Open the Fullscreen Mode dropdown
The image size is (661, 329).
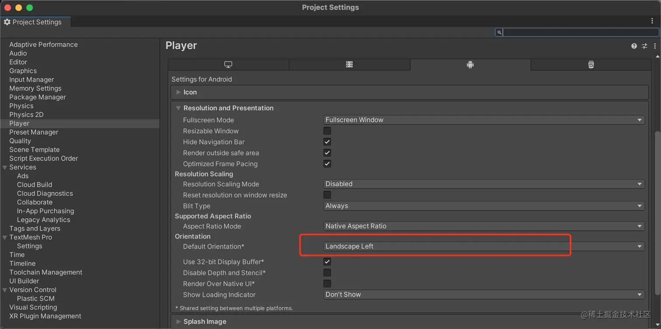pyautogui.click(x=484, y=120)
